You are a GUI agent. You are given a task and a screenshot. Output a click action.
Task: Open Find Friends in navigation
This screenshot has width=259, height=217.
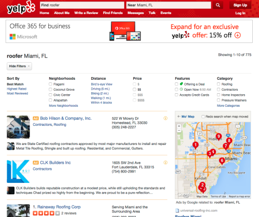point(113,13)
